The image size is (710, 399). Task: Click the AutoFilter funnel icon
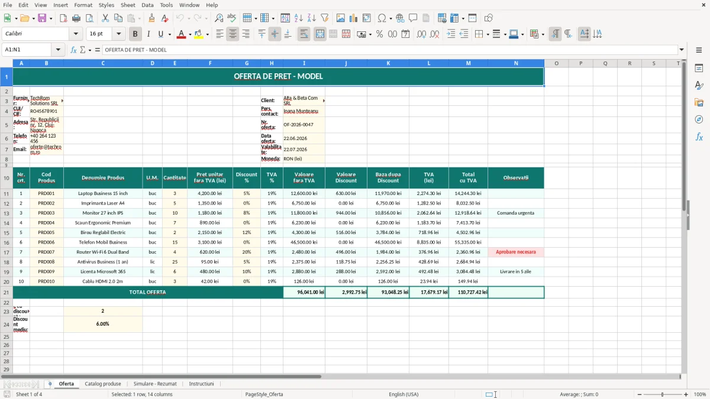tap(324, 18)
